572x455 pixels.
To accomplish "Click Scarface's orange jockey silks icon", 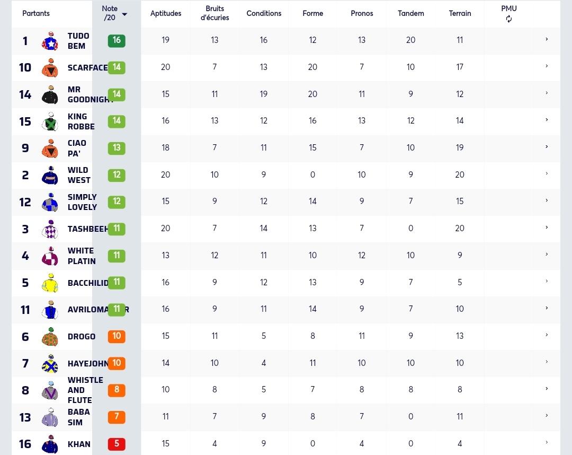I will pos(50,67).
